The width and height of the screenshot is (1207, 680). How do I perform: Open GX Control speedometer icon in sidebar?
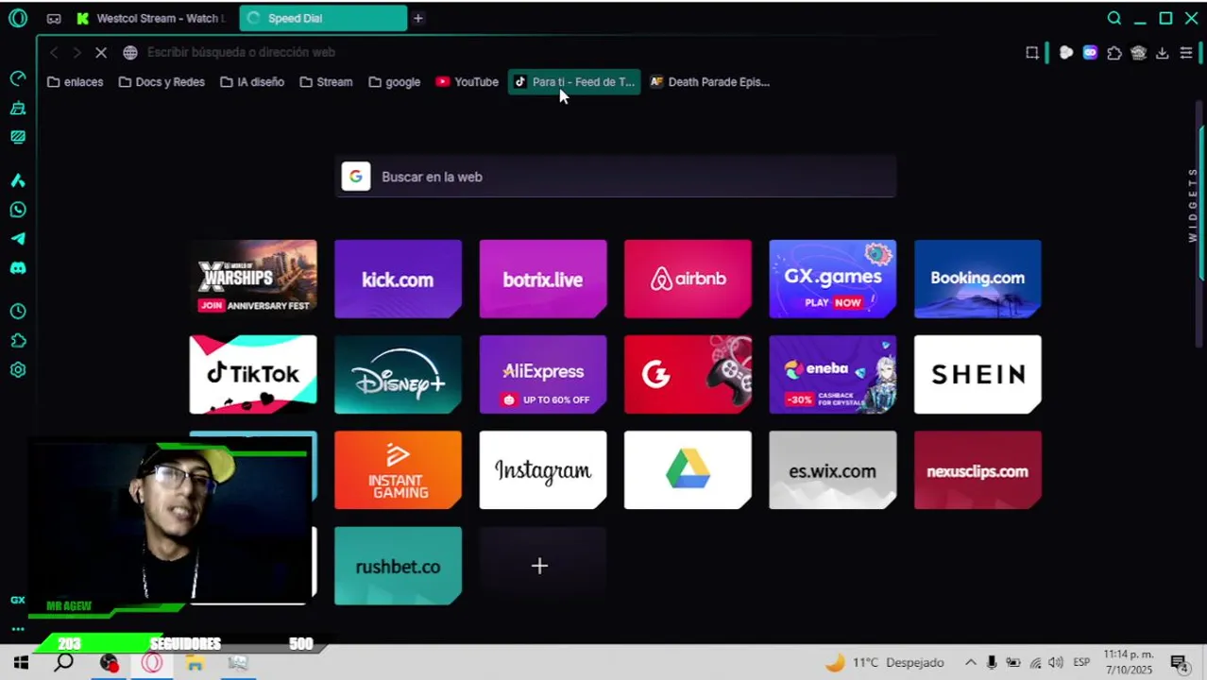click(17, 78)
